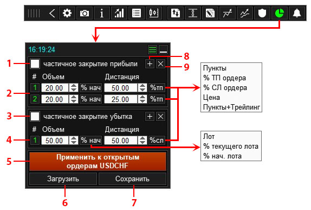
Task: Minimize the partial close panel
Action: (x=163, y=49)
